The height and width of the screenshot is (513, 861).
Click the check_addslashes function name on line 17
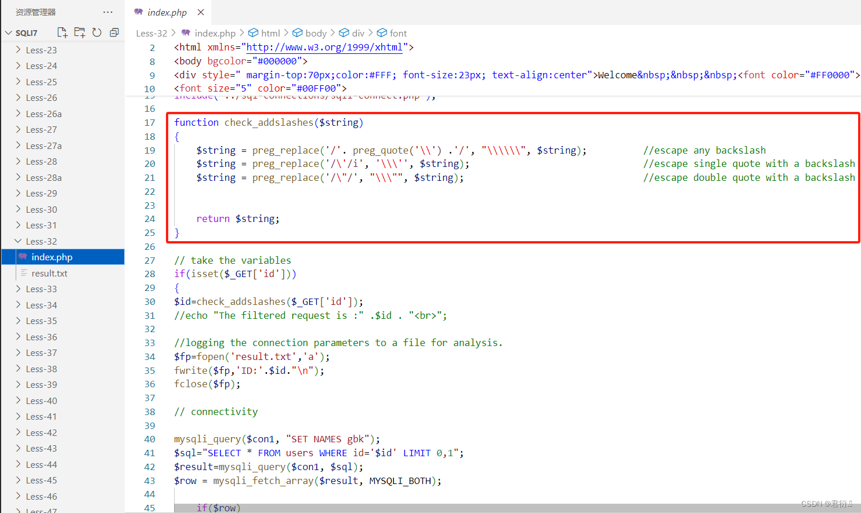tap(269, 122)
